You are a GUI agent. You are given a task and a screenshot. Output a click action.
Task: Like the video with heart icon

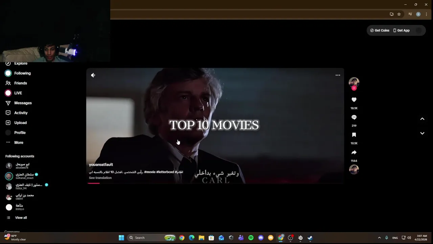pos(354,100)
